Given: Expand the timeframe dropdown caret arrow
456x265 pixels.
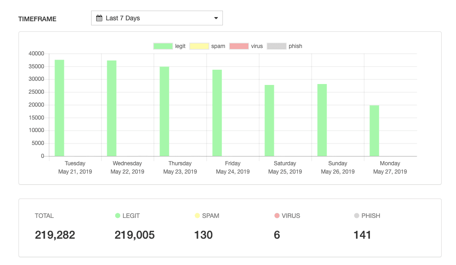Looking at the screenshot, I should [x=216, y=18].
